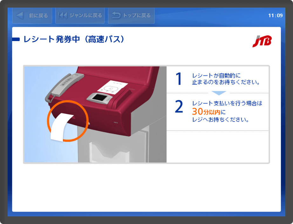The height and width of the screenshot is (224, 293).
Task: Click the small black screen on the kiosk
Action: (x=99, y=97)
